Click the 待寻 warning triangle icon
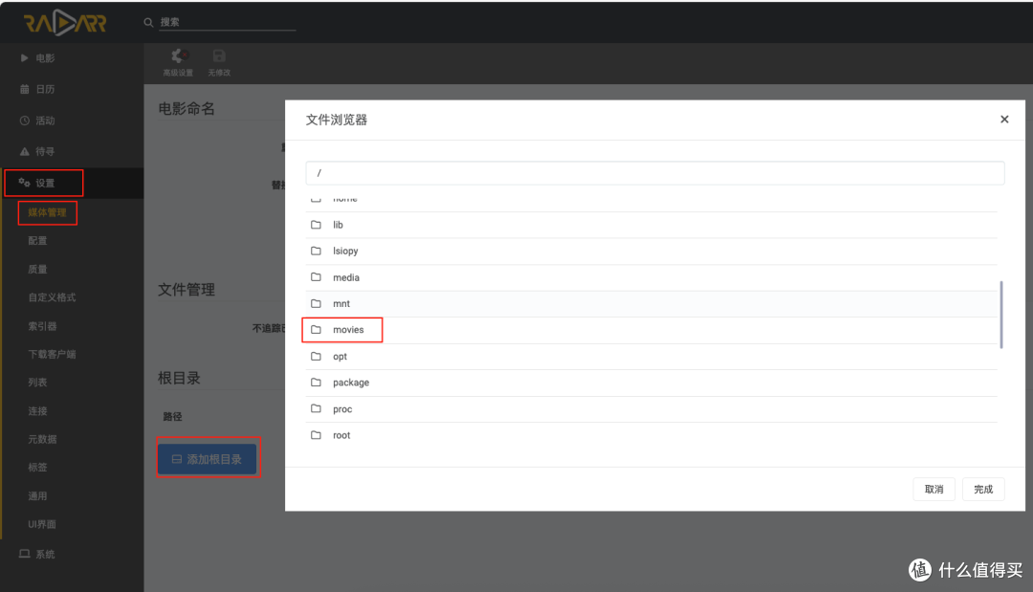The image size is (1033, 592). coord(24,151)
